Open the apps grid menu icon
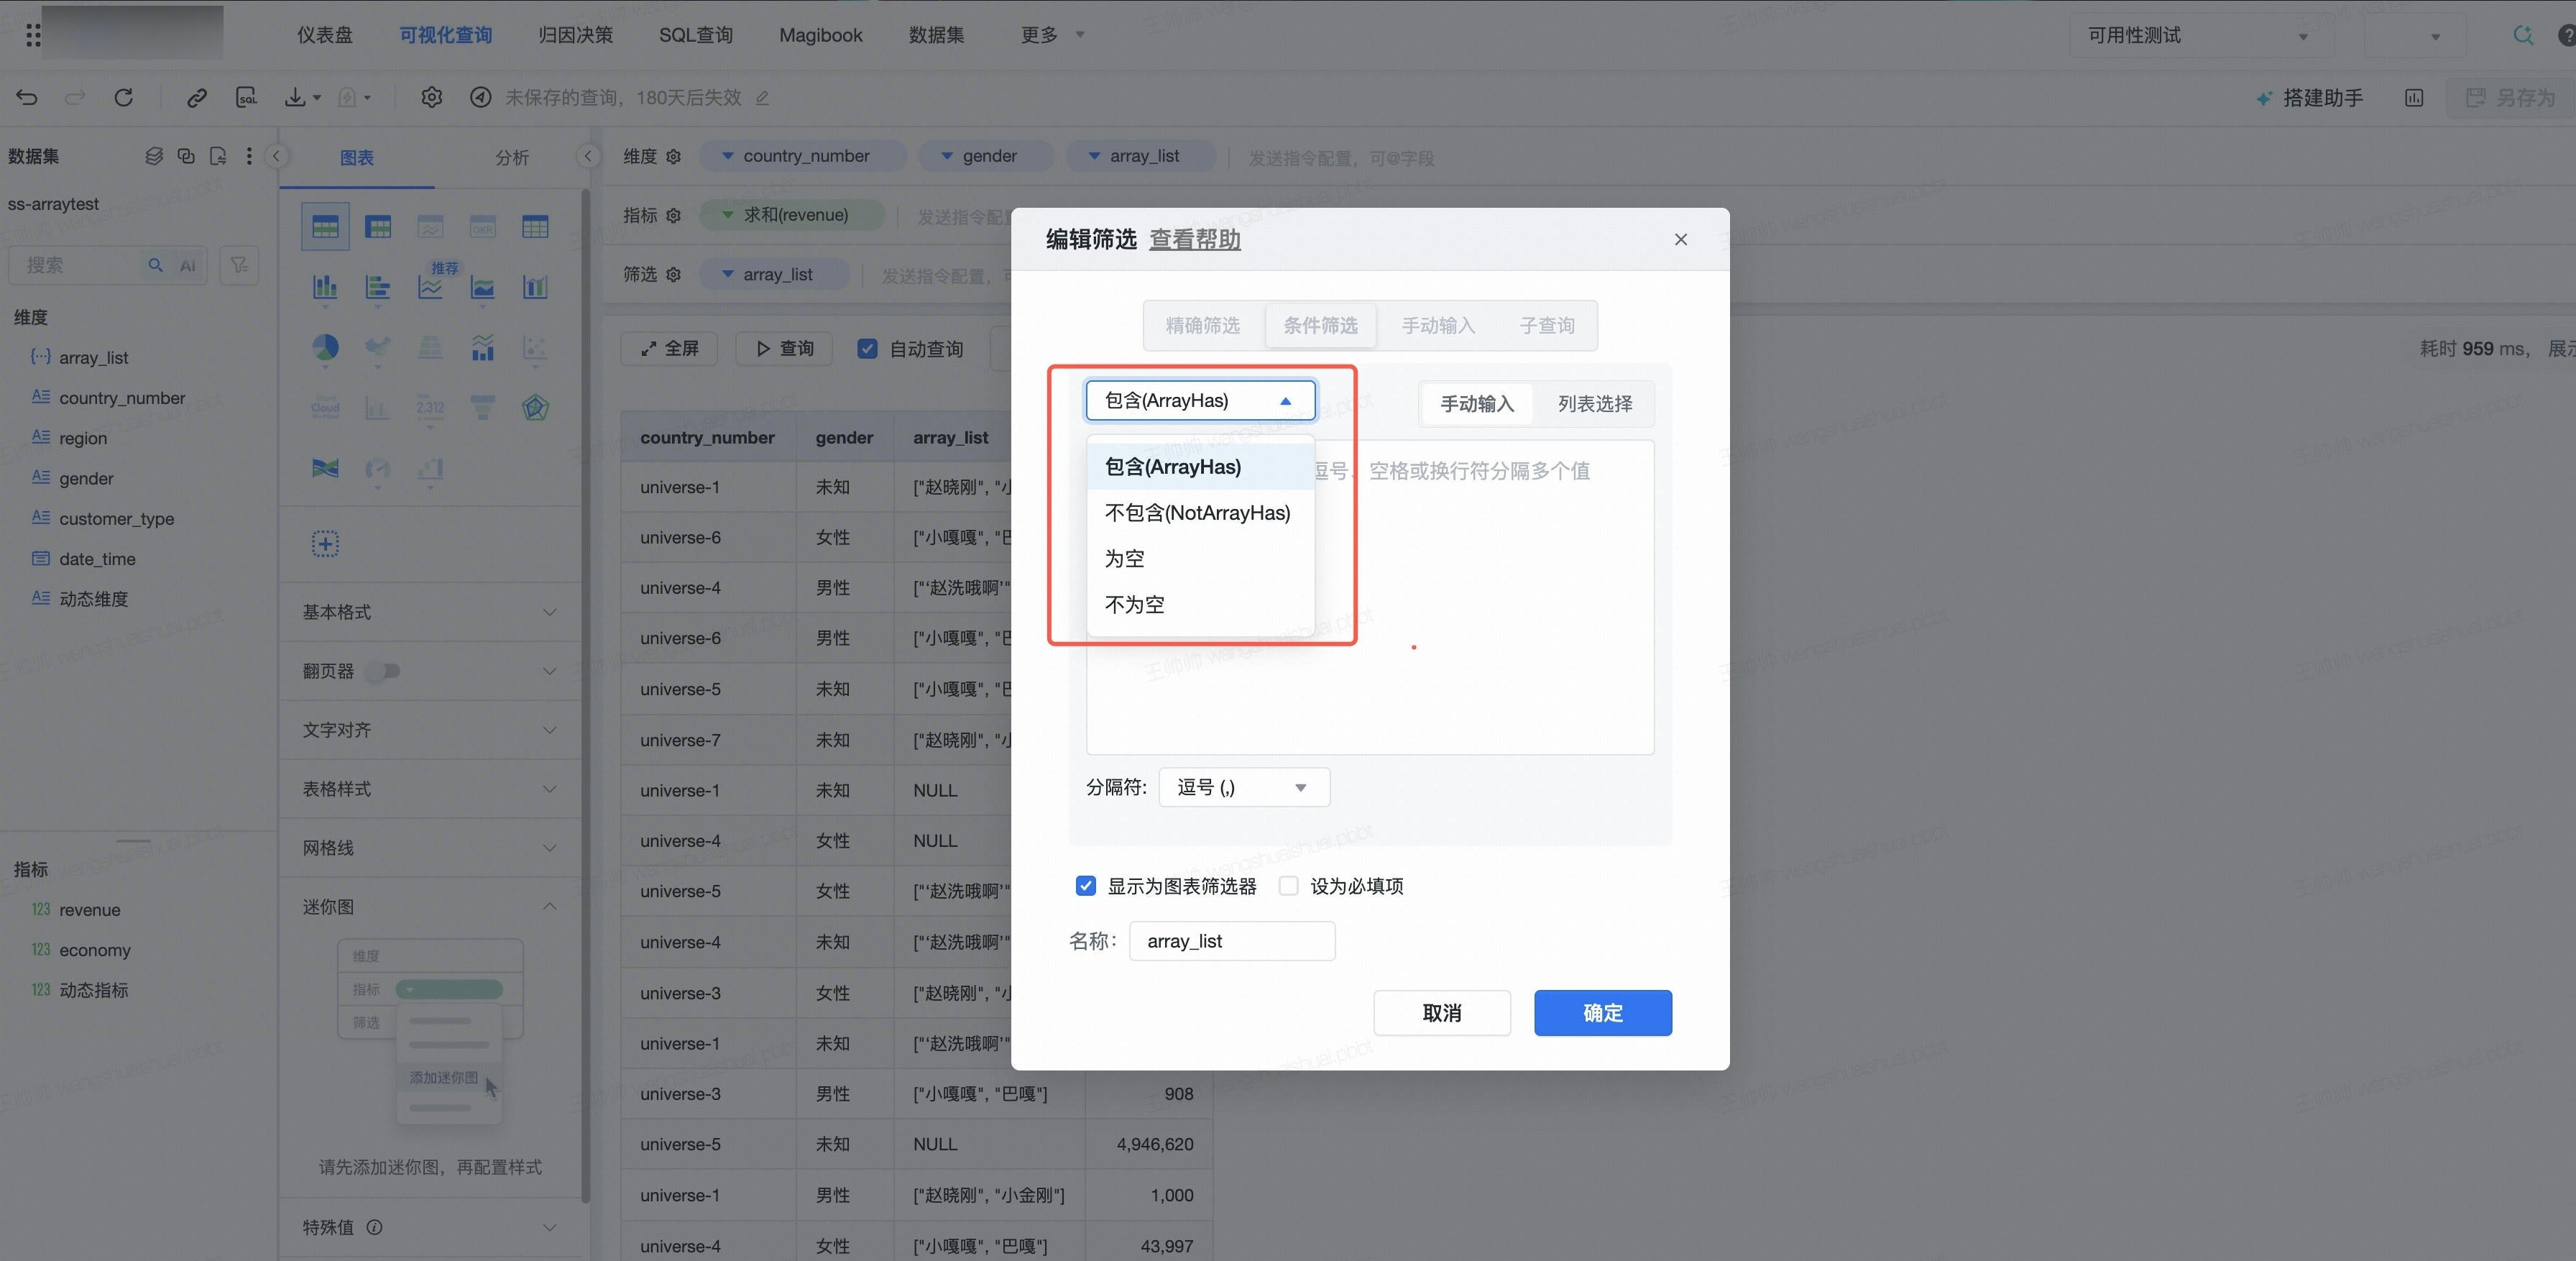 (x=33, y=35)
